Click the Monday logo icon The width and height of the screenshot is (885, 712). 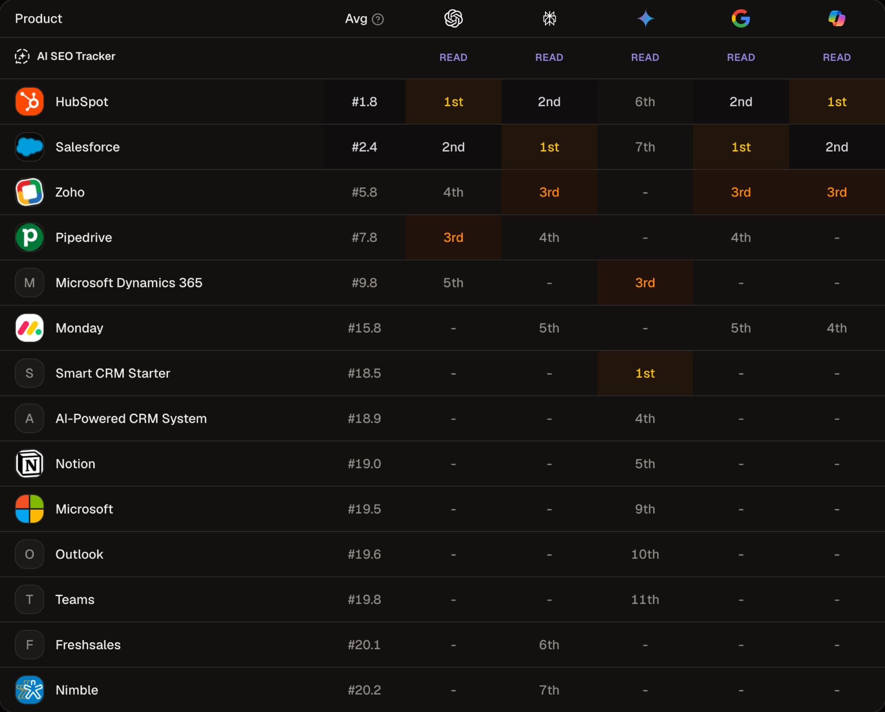29,328
